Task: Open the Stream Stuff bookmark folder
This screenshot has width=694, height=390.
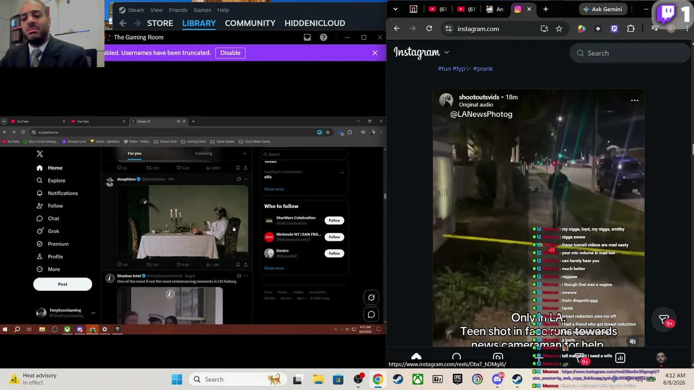Action: coord(165,141)
